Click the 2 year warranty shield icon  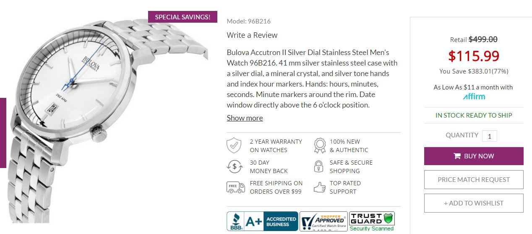(234, 145)
